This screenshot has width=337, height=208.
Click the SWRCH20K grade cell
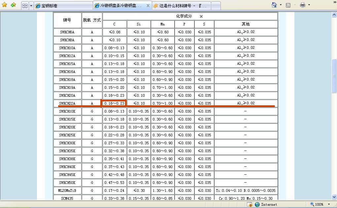[x=67, y=127]
